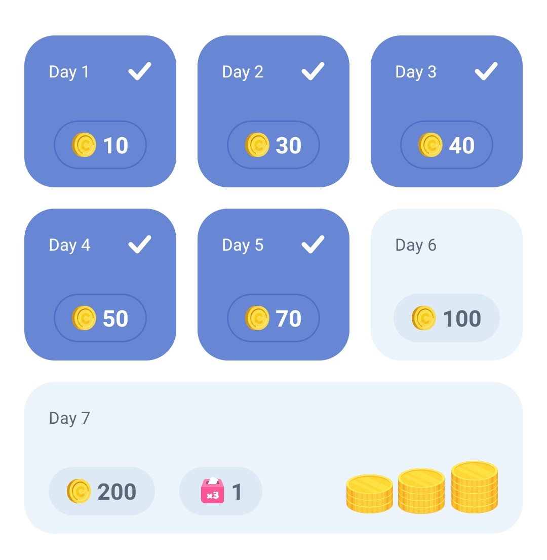The width and height of the screenshot is (547, 560).
Task: Click the stacked gold coins illustration
Action: tap(422, 488)
